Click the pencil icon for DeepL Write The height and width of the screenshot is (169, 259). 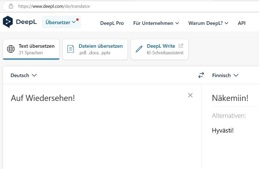click(139, 49)
